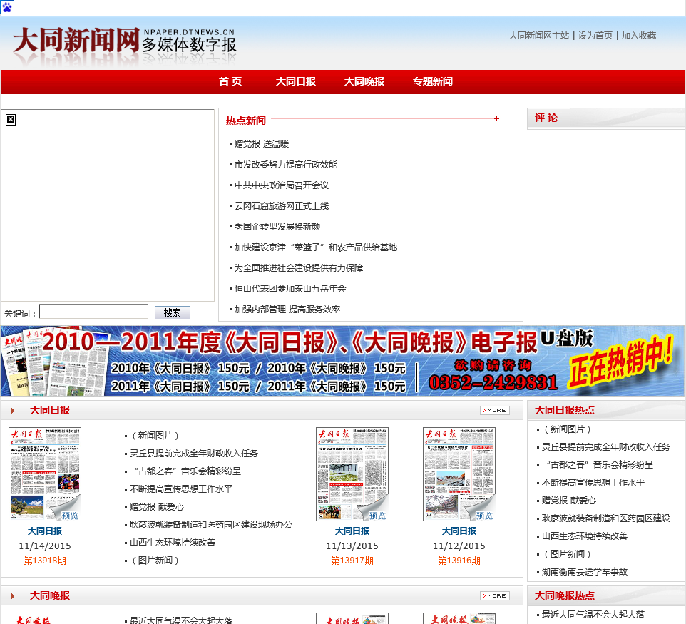Image resolution: width=686 pixels, height=624 pixels.
Task: Open 耿彦波就装备制造和医药园区建设现场办公 link
Action: pos(211,525)
